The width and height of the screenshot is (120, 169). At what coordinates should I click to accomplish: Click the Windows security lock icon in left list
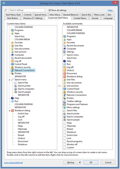[x=12, y=67]
